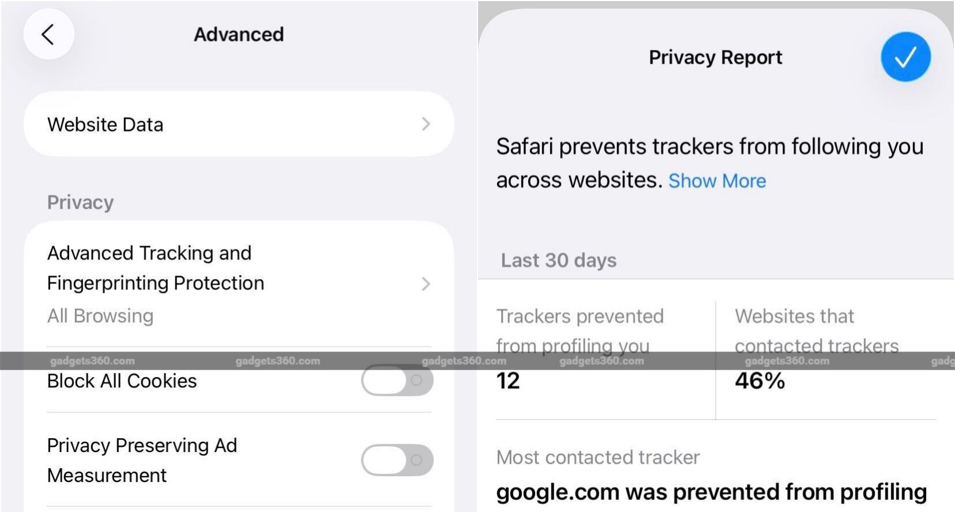The width and height of the screenshot is (955, 512).
Task: Tap the google.com tracker entry
Action: pos(712,492)
